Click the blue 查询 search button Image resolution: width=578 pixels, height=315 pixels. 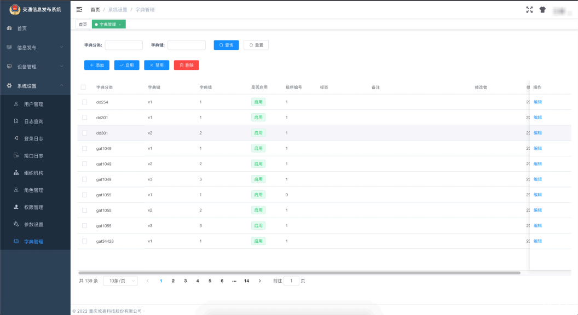pos(226,45)
